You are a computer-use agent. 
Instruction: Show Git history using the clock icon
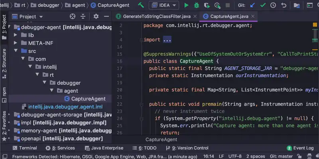coord(273,6)
